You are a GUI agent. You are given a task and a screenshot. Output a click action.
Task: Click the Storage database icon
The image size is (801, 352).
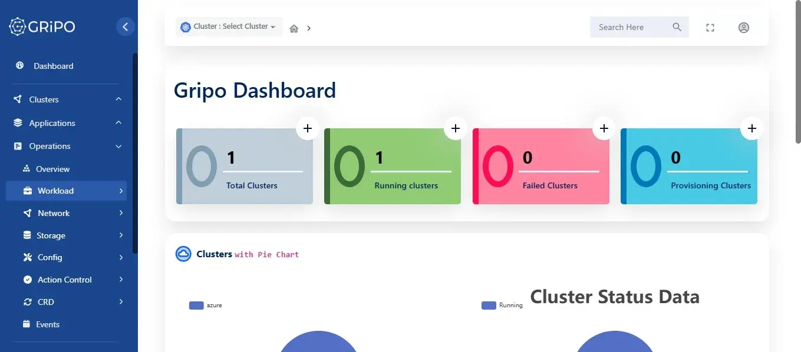point(27,235)
